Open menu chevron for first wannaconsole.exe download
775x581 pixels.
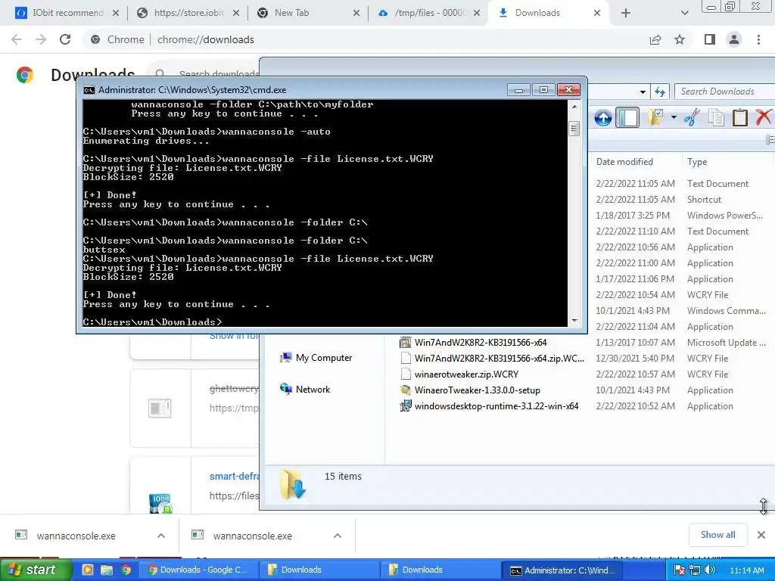tap(161, 536)
